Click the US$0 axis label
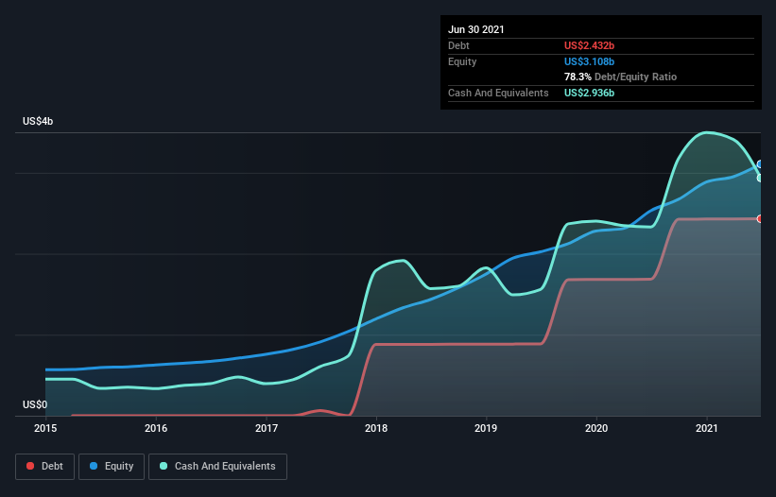 click(35, 404)
